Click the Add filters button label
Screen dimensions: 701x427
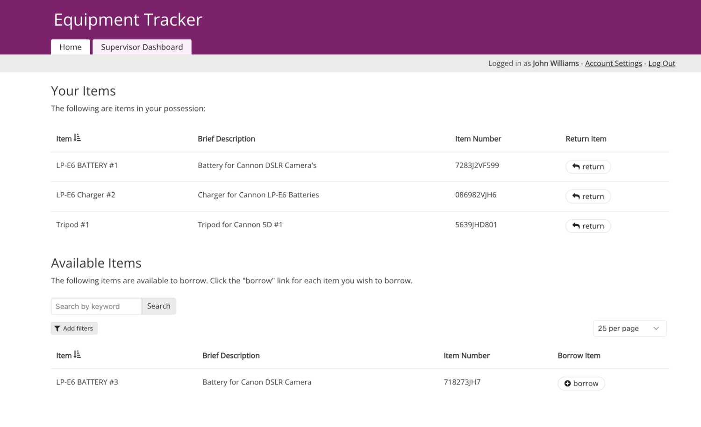click(x=78, y=329)
